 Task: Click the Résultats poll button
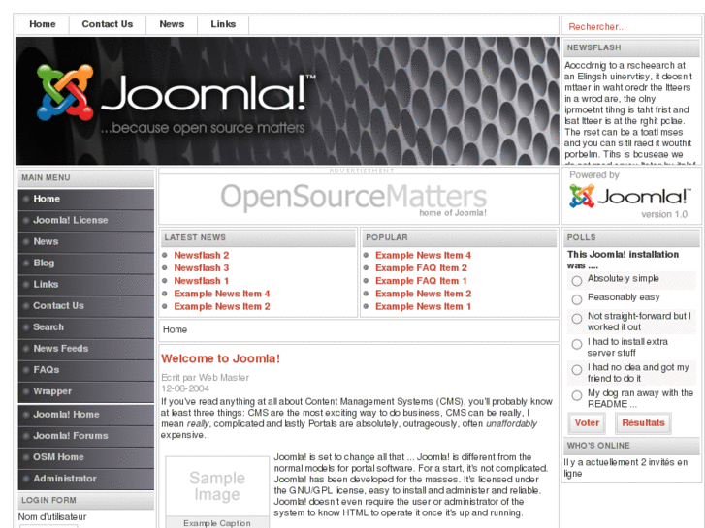pos(643,423)
